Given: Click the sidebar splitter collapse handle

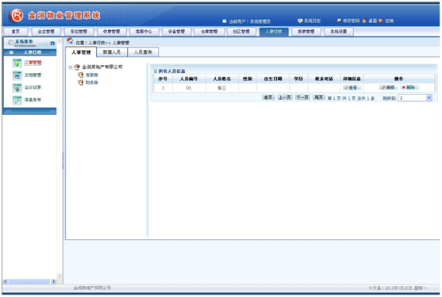Looking at the screenshot, I should 63,161.
